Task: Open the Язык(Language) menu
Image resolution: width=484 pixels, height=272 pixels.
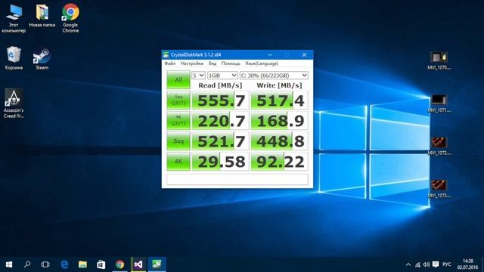Action: pos(262,63)
